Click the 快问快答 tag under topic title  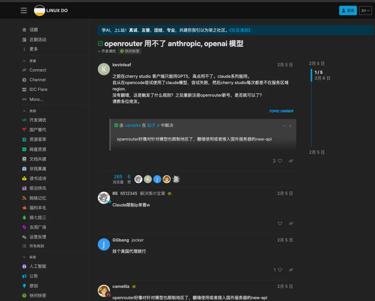(130, 51)
